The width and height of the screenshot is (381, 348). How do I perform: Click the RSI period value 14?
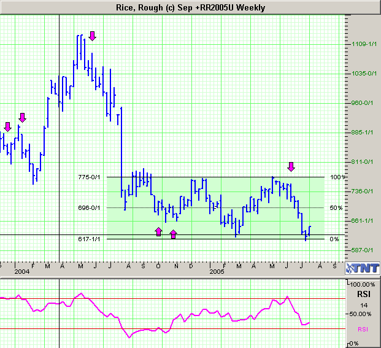click(361, 304)
